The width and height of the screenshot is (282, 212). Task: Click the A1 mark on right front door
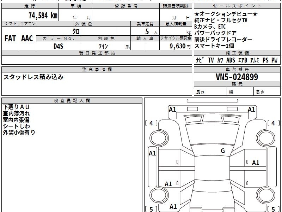256,163
